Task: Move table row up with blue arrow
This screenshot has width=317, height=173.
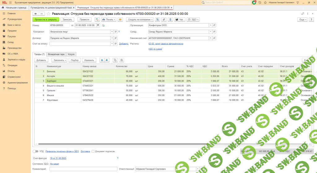Action: point(102,60)
